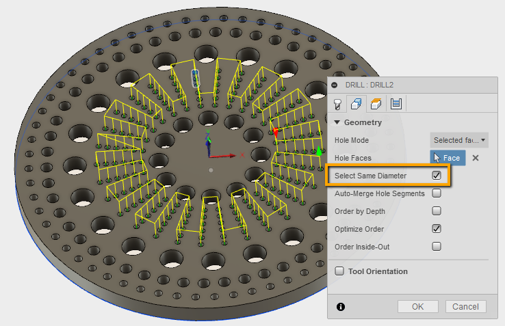Collapse the DRILL : DRILL2 dialog
Image resolution: width=505 pixels, height=326 pixels.
(335, 85)
